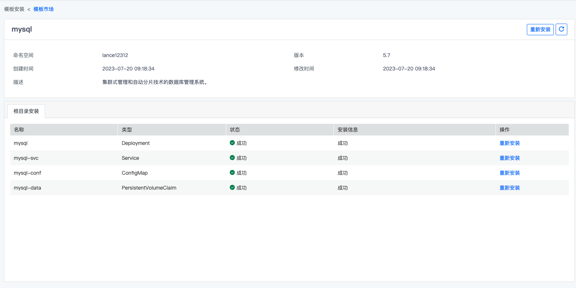Click the 创建时间 label

[23, 69]
